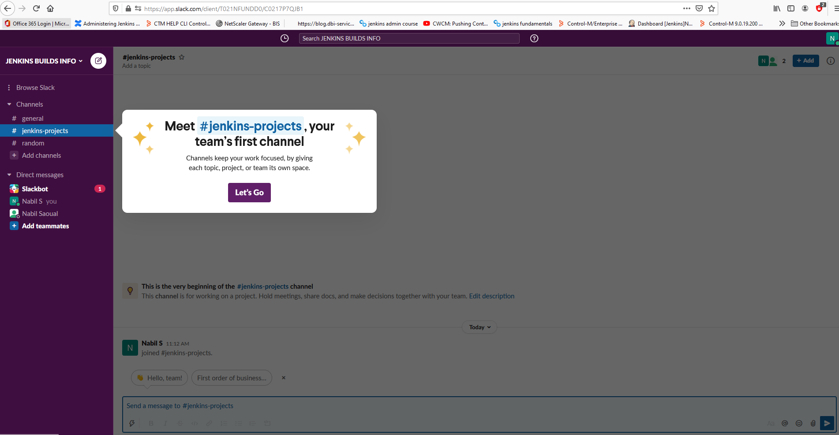Mention someone with @ icon
839x435 pixels.
(785, 423)
